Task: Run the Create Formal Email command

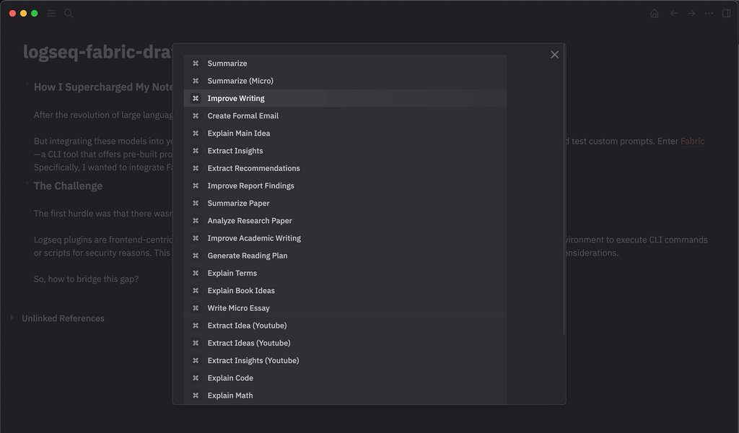Action: point(345,115)
